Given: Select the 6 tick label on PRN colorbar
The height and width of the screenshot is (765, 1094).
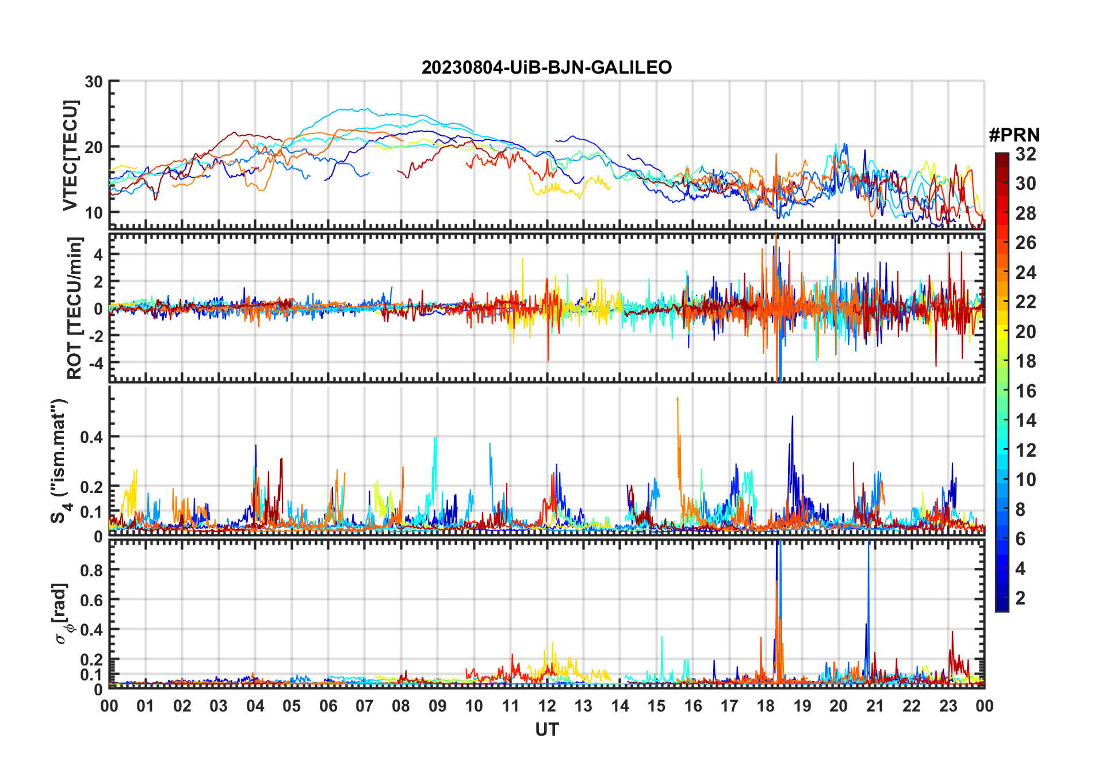Looking at the screenshot, I should click(x=1020, y=539).
